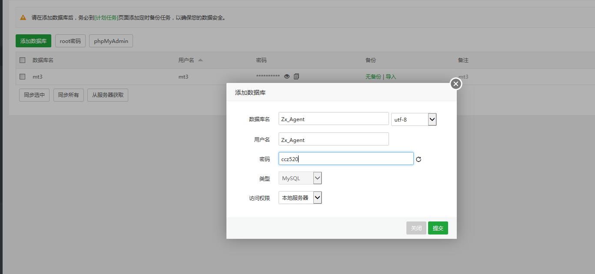Viewport: 595px width, 274px height.
Task: Copy the mt3 database password
Action: pyautogui.click(x=296, y=76)
